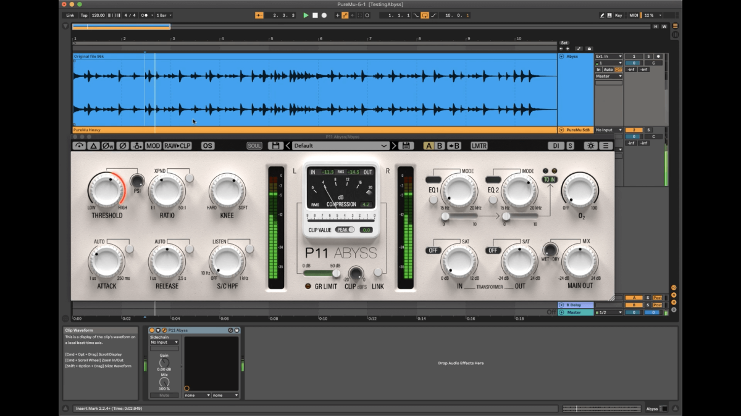The height and width of the screenshot is (416, 741).
Task: Unfold the PureMu 5dB track arrow
Action: [x=561, y=130]
